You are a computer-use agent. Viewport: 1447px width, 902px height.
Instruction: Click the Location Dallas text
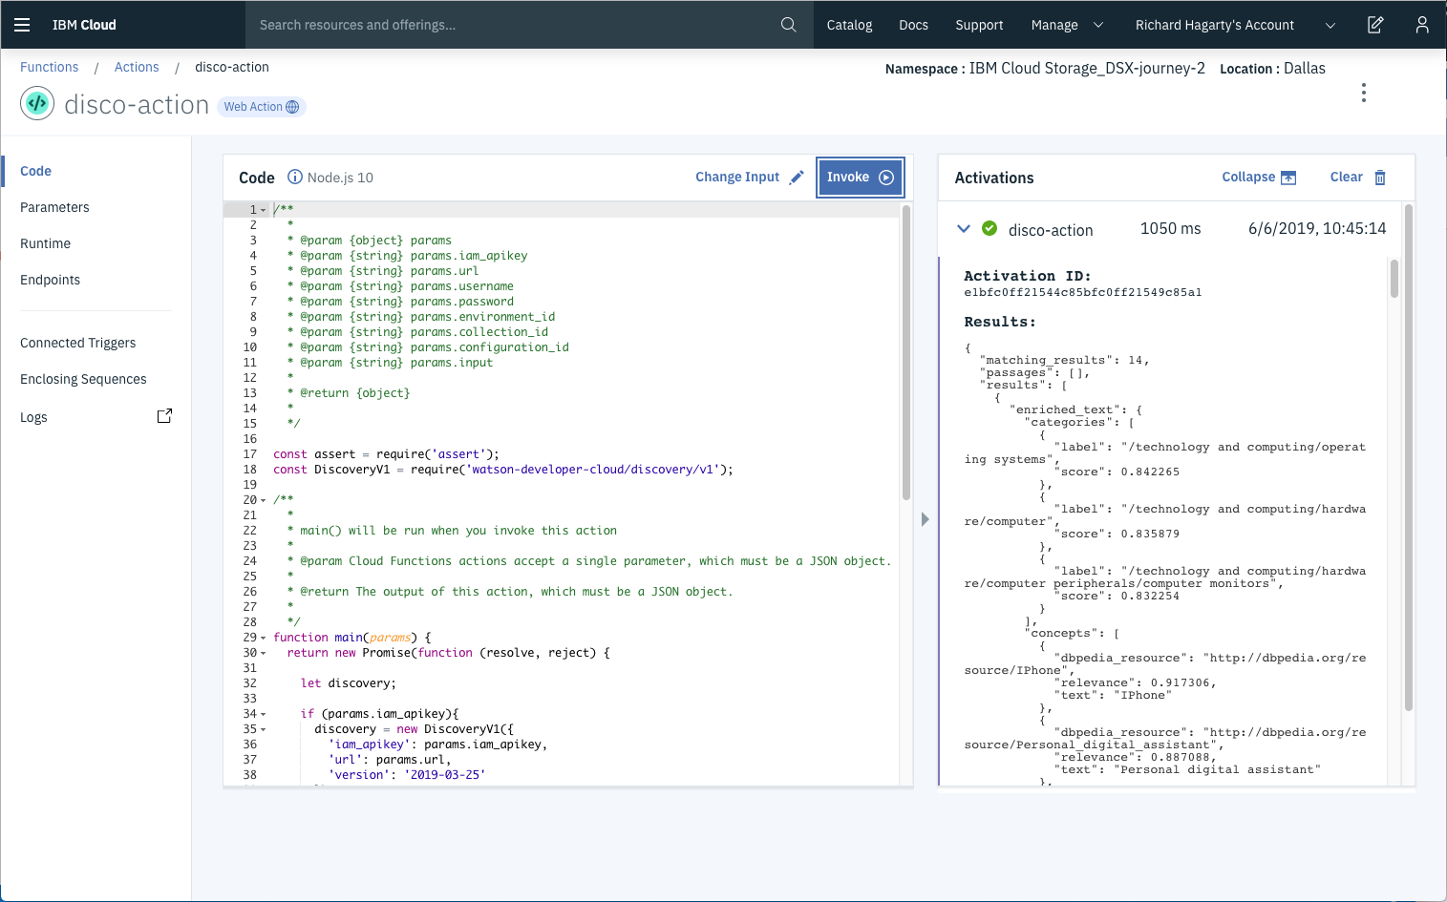tap(1272, 69)
